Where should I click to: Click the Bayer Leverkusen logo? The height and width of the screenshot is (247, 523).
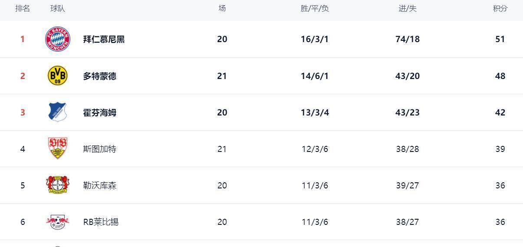(x=58, y=185)
